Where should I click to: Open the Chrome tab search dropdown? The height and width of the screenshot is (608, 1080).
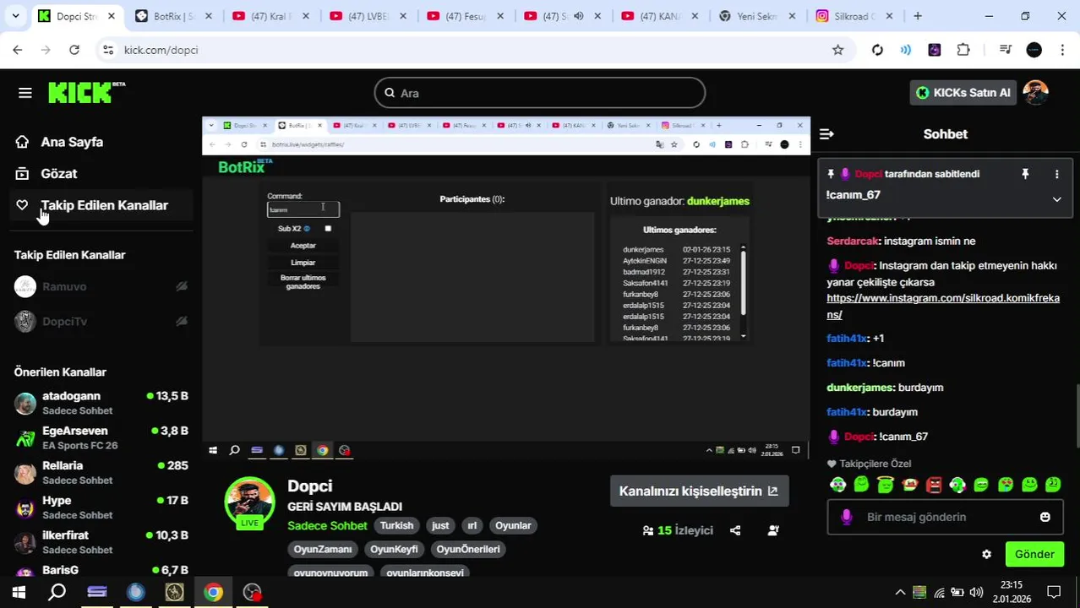tap(15, 16)
